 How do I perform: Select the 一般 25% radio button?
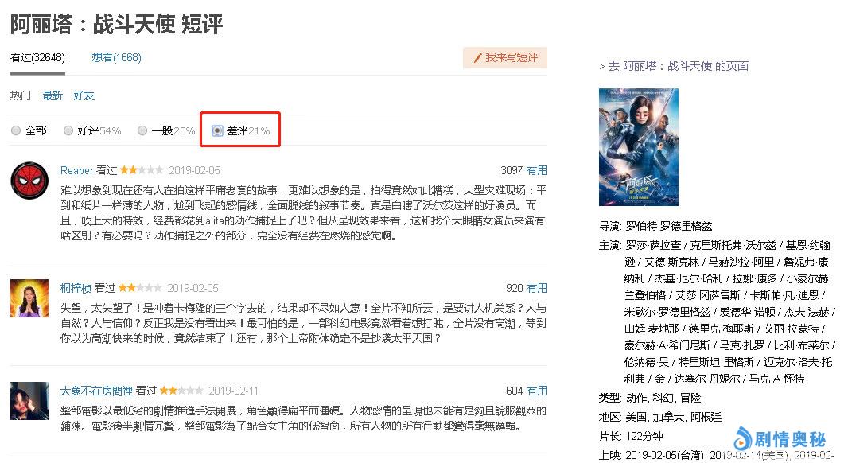coord(142,130)
